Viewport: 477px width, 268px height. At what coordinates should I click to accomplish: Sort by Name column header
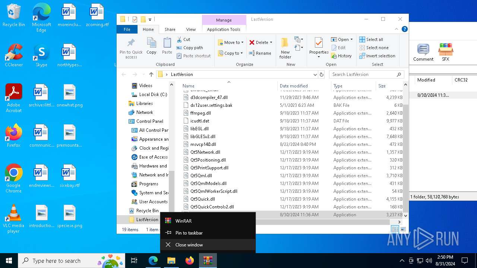pyautogui.click(x=229, y=86)
